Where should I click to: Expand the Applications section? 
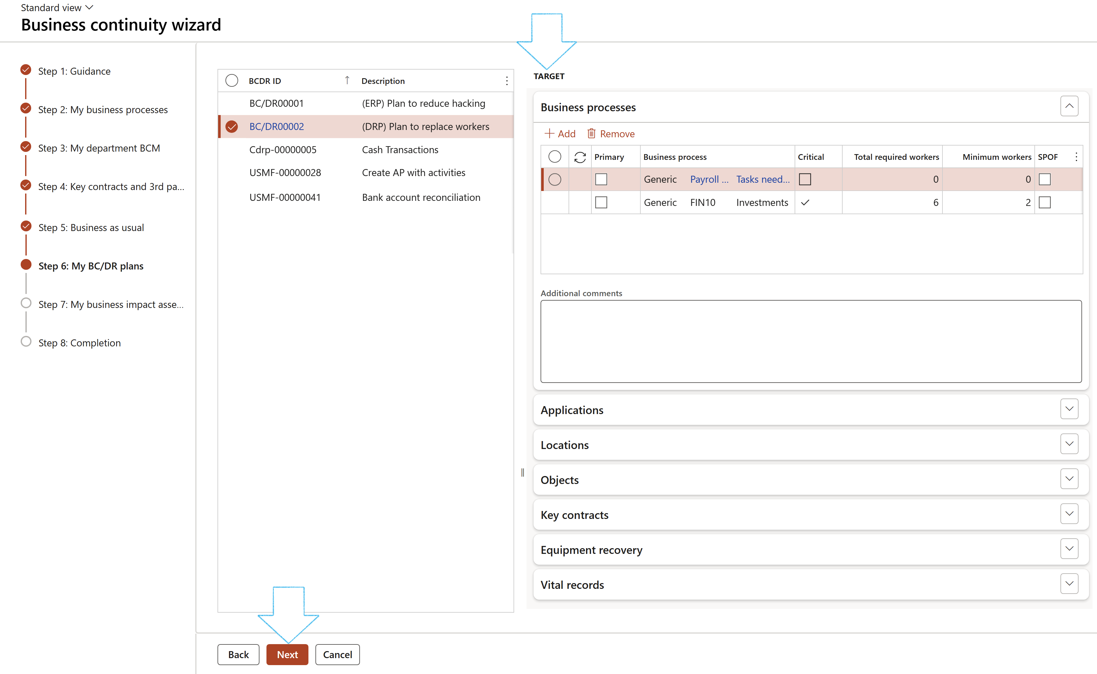[1069, 409]
